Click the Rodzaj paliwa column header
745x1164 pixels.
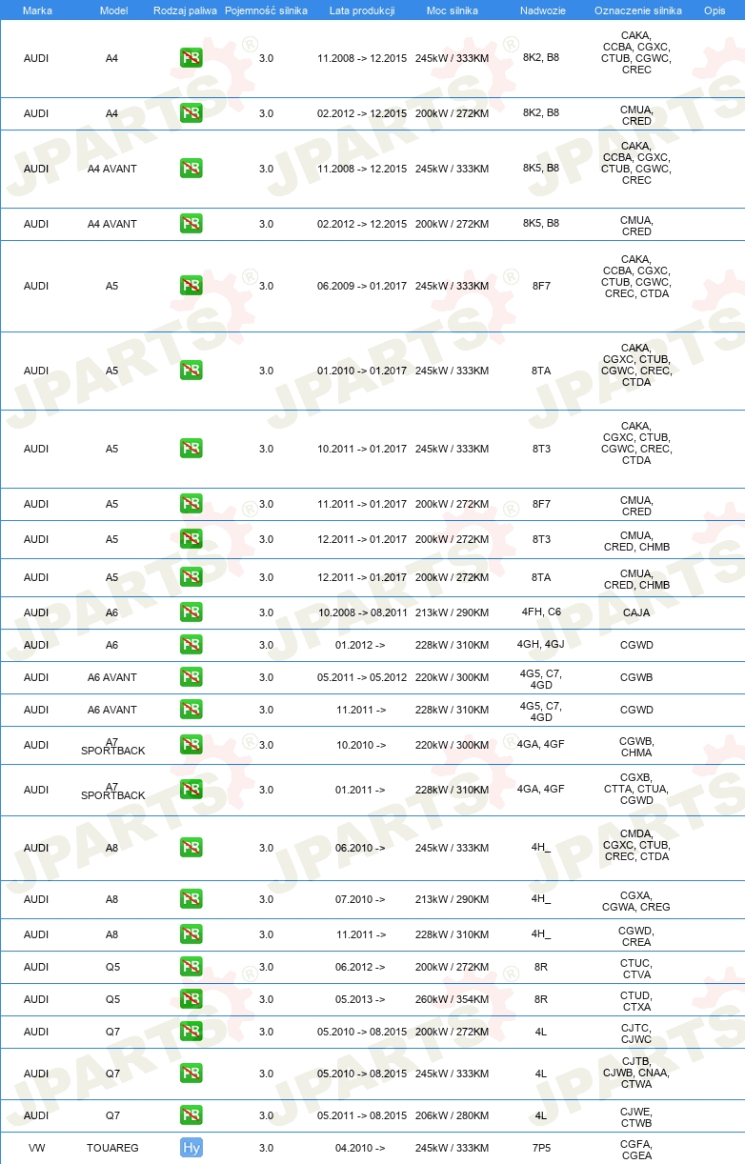coord(184,10)
